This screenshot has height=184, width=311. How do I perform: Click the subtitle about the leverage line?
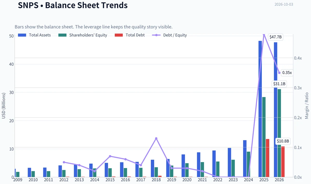click(x=94, y=27)
